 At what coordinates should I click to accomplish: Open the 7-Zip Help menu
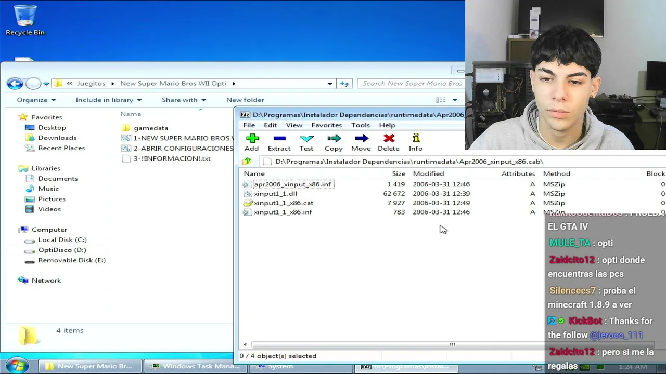[387, 125]
